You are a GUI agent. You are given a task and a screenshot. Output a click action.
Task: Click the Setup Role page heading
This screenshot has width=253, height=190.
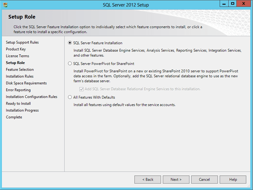point(22,17)
